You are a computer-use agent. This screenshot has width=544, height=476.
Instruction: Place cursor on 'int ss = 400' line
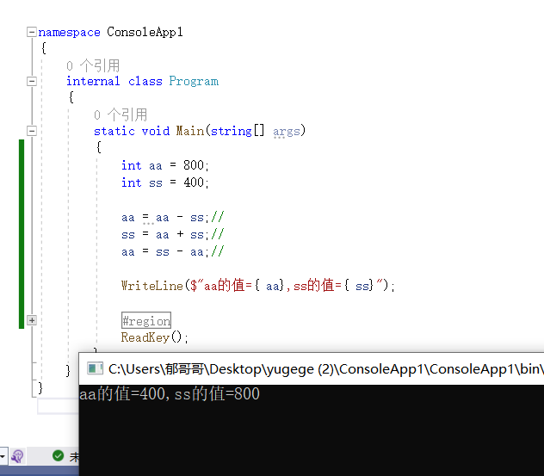click(x=165, y=182)
